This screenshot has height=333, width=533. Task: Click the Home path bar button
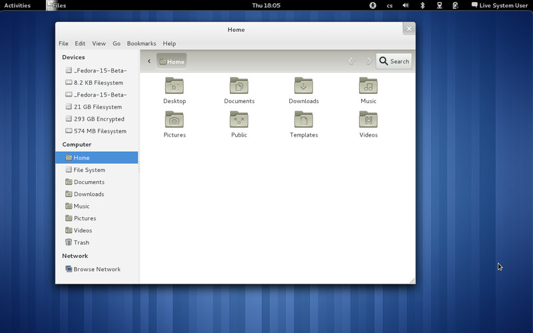pos(172,61)
